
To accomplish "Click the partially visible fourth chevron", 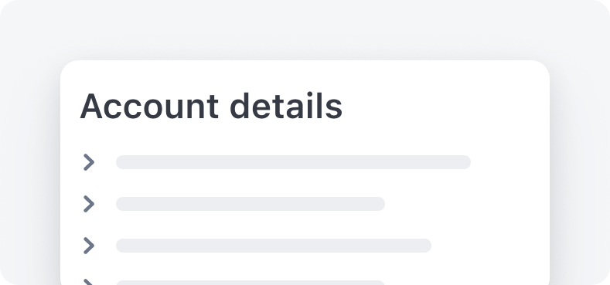I will pos(89,282).
